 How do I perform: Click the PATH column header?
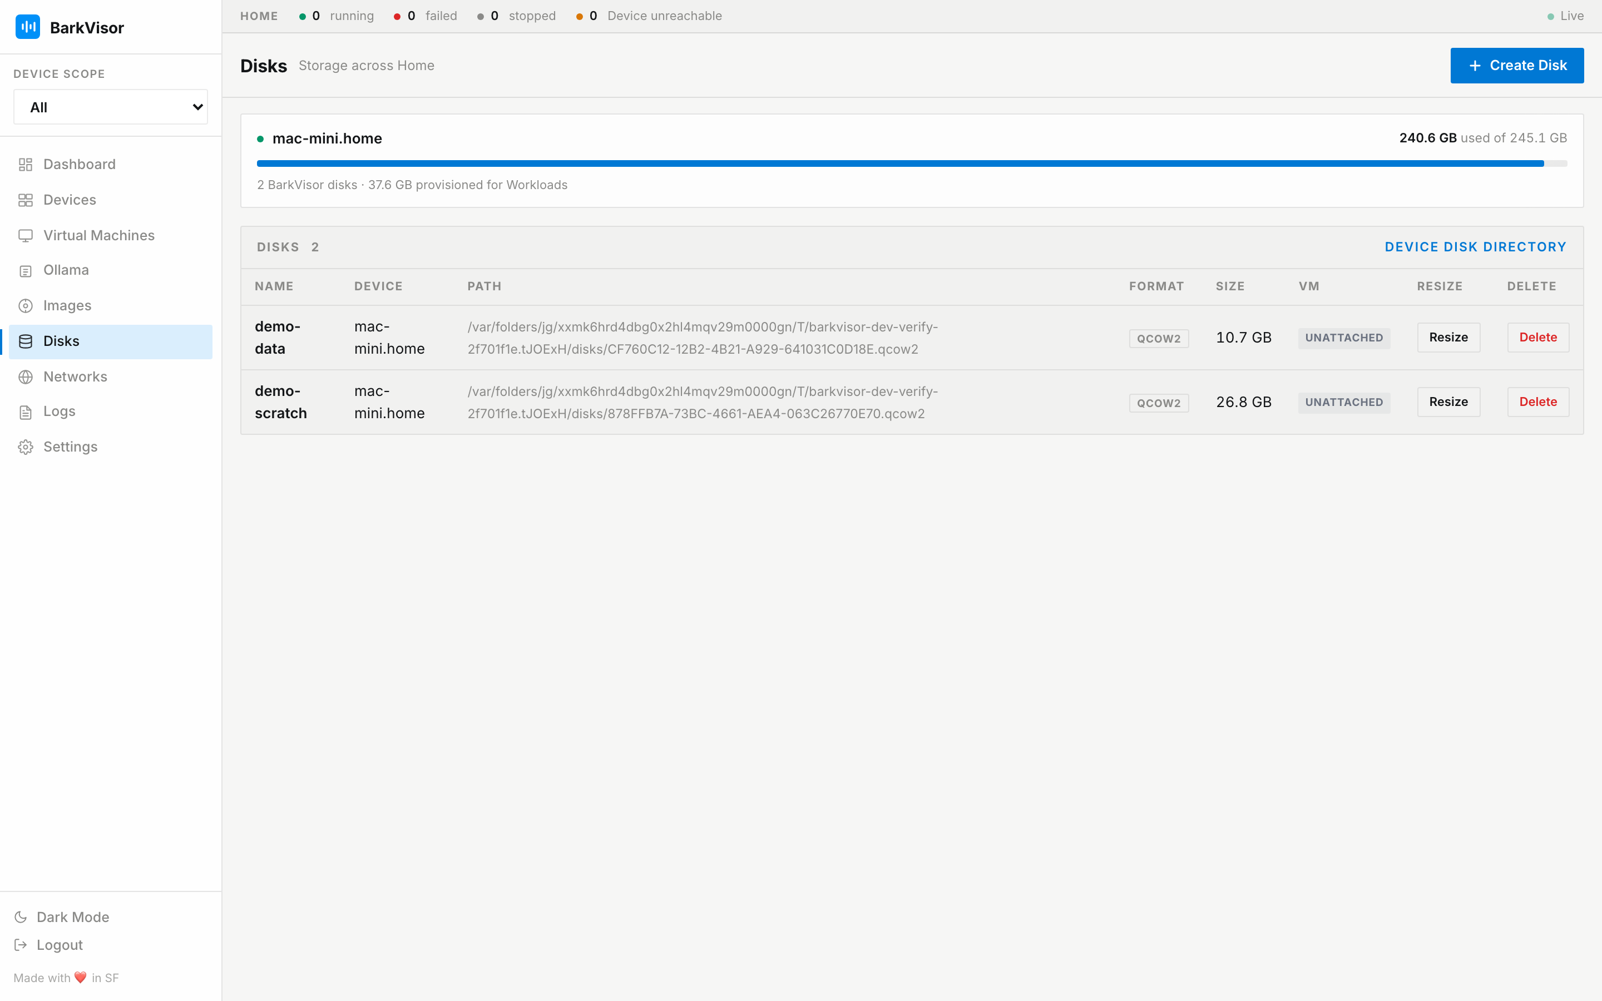[x=484, y=286]
